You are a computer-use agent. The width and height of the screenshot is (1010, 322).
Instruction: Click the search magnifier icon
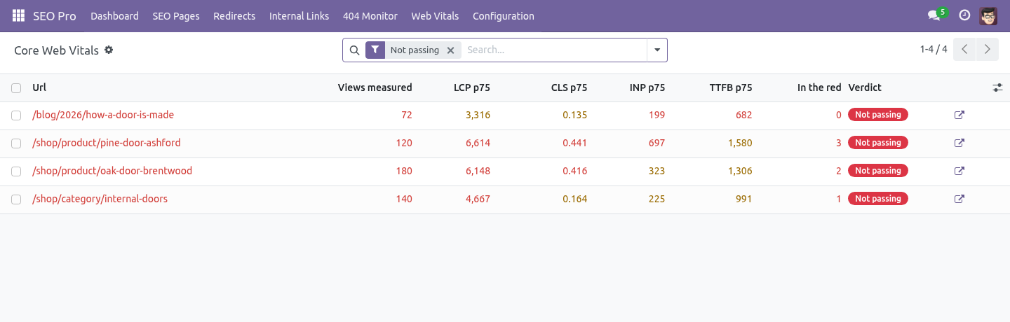tap(354, 50)
